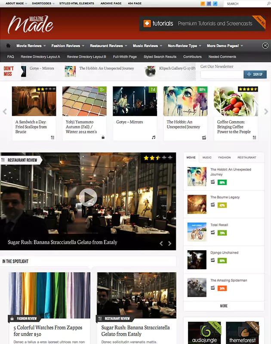The width and height of the screenshot is (271, 344).
Task: Open Gotye - Mirrors carousel thumbnail
Action: 135,101
